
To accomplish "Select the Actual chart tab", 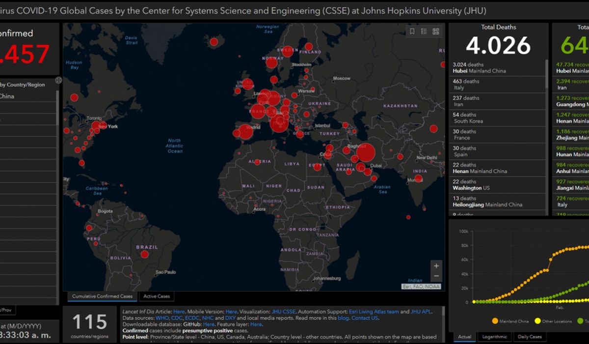I will point(464,337).
